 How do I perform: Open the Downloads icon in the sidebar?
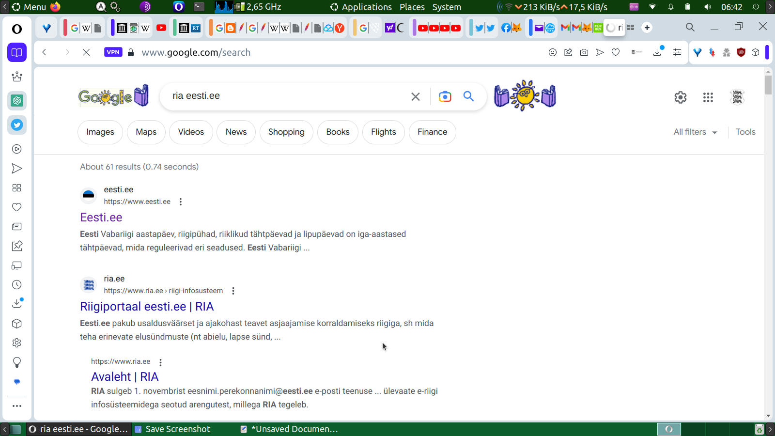click(x=17, y=304)
